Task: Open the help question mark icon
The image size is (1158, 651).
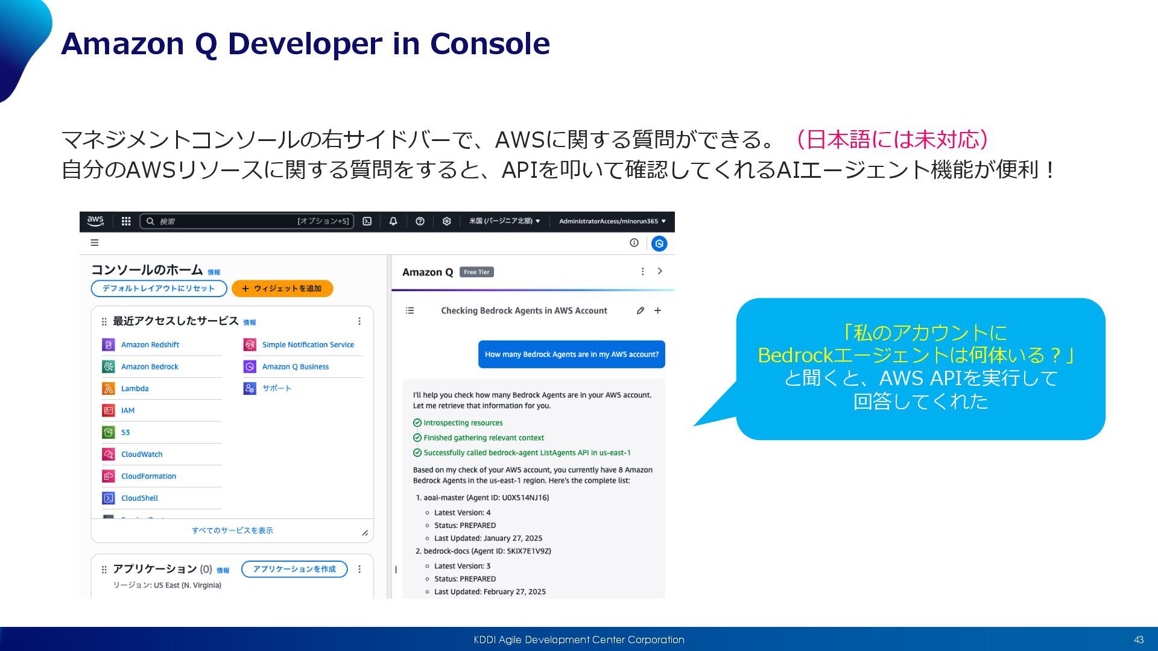Action: (420, 221)
